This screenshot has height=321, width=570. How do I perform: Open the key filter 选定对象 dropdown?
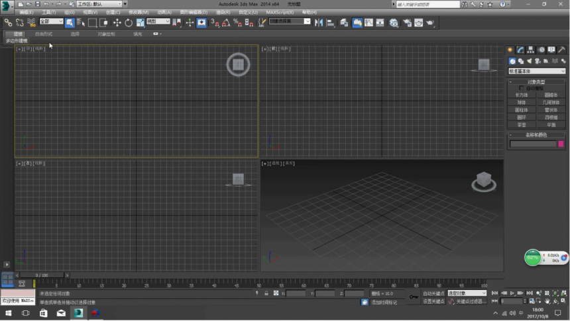click(467, 293)
